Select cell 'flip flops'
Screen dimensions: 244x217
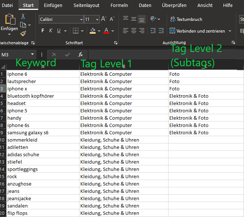pos(43,213)
